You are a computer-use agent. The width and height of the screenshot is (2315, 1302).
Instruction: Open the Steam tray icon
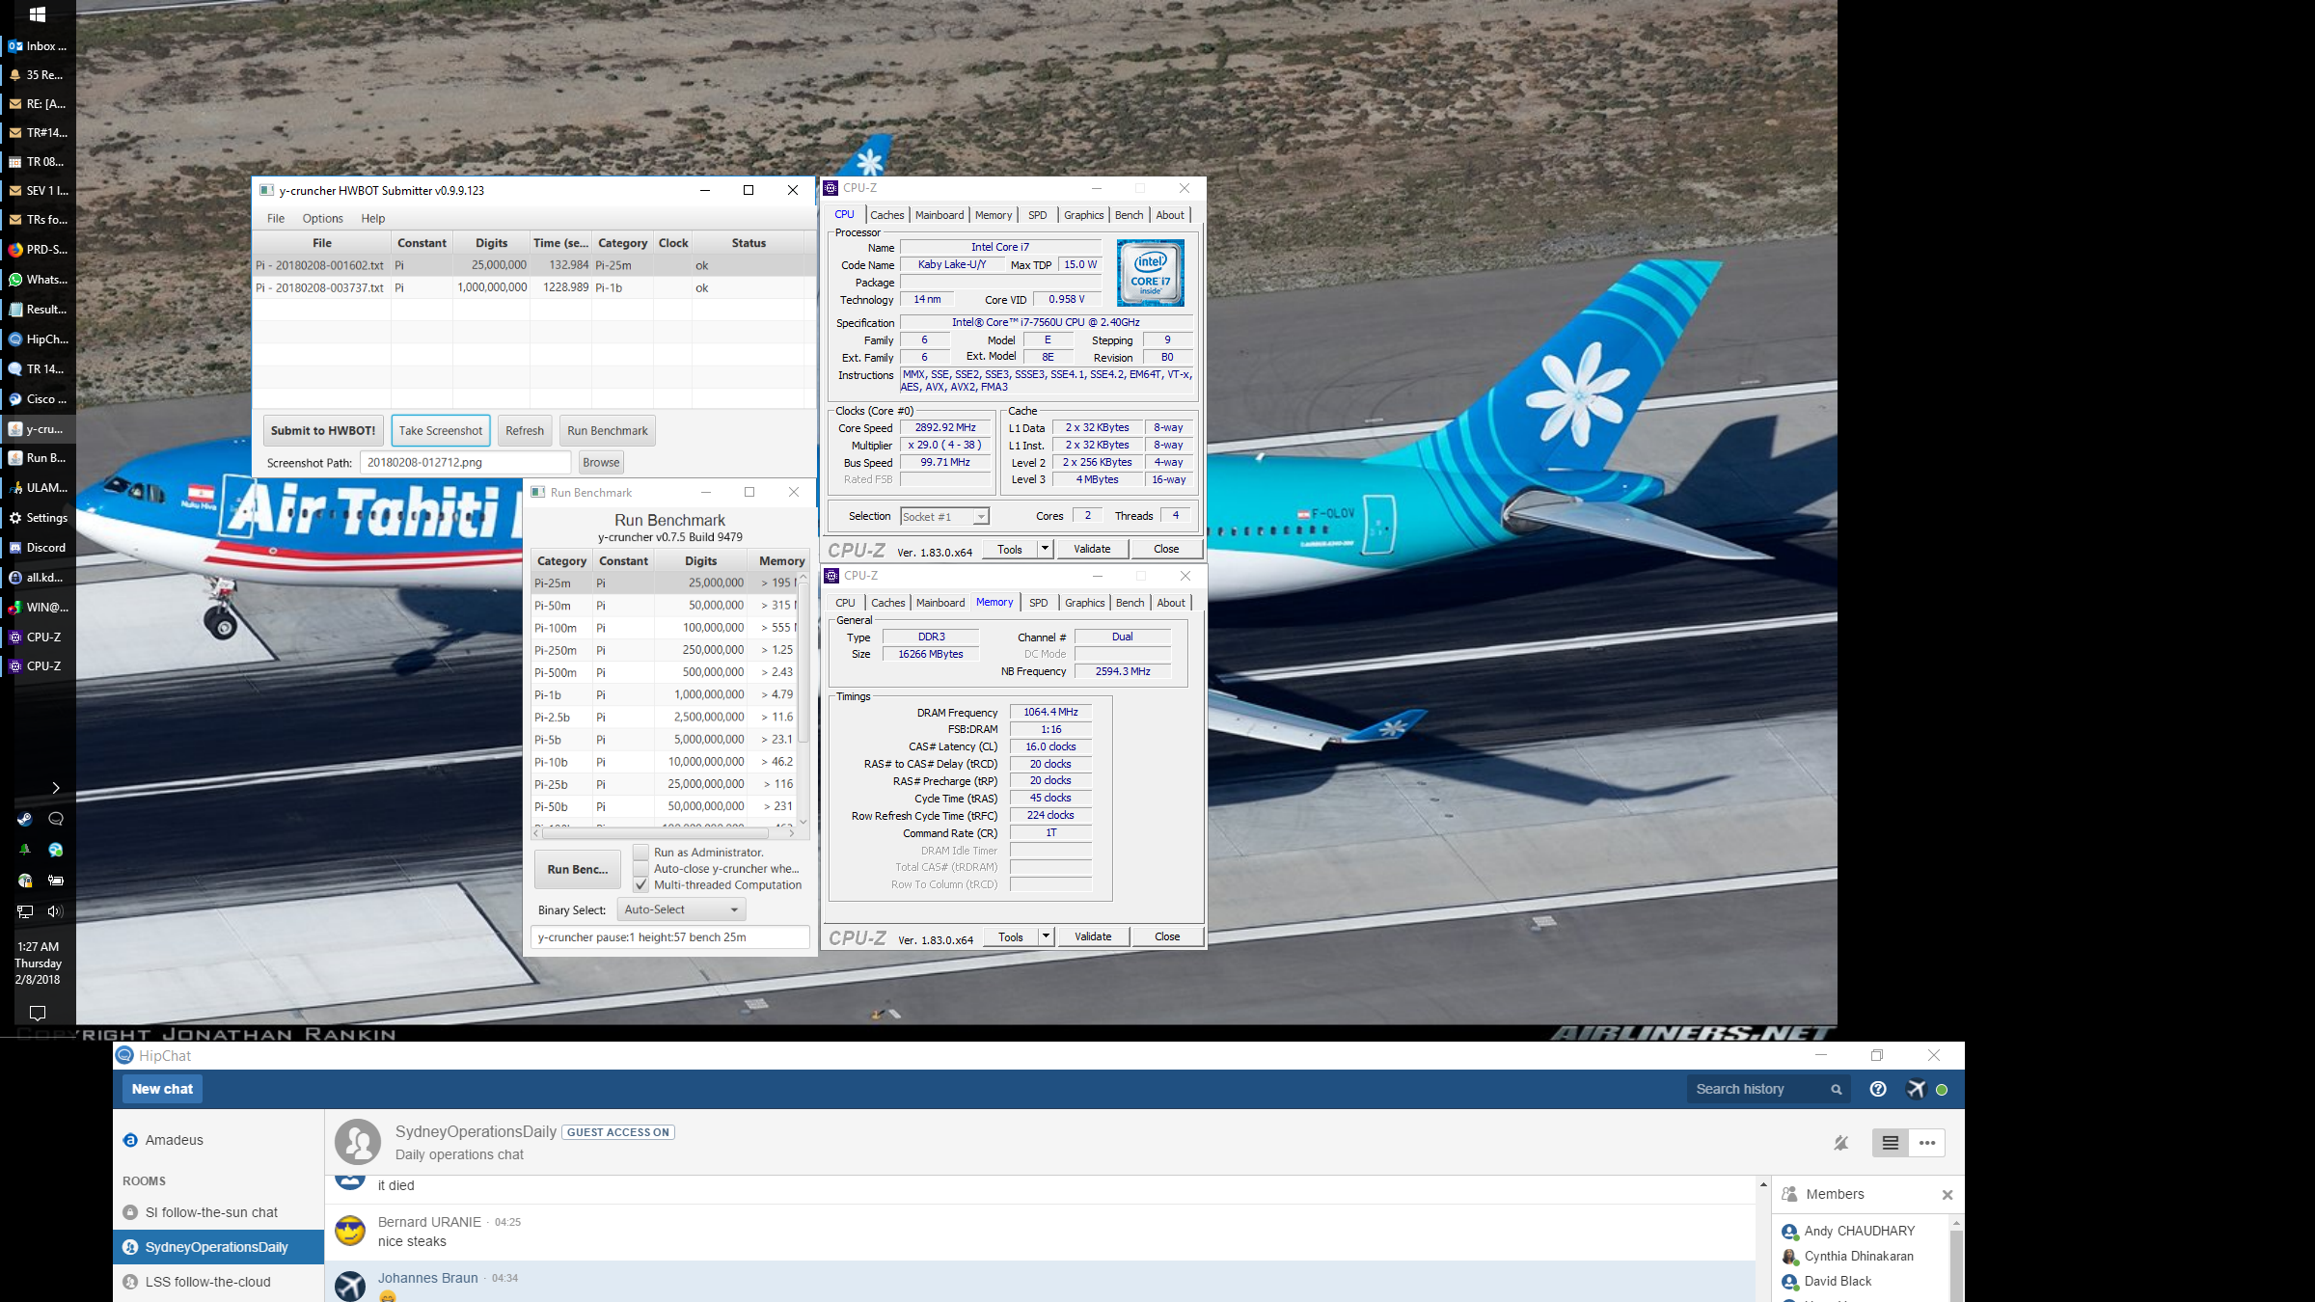[25, 819]
